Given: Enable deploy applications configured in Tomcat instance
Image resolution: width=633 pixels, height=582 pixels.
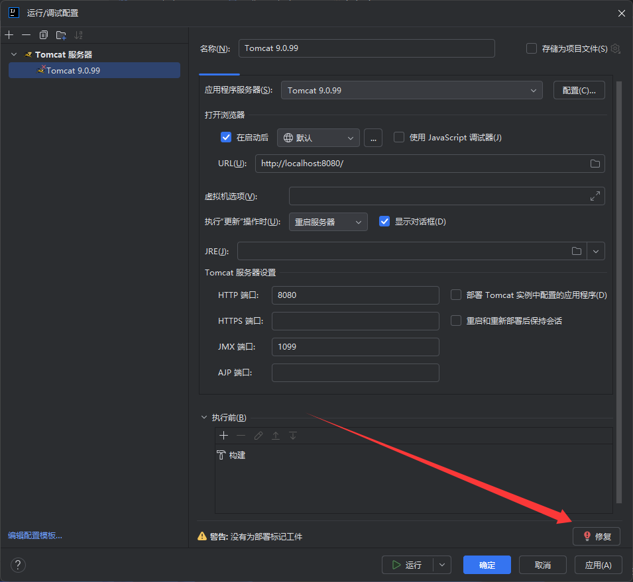Looking at the screenshot, I should coord(456,295).
